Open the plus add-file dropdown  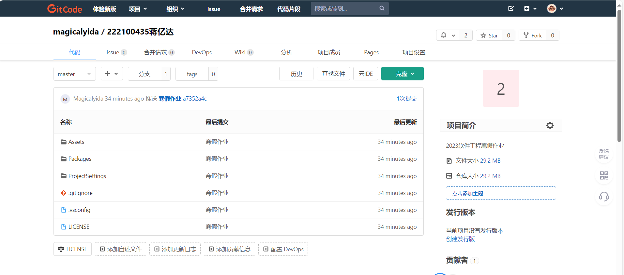coord(112,74)
